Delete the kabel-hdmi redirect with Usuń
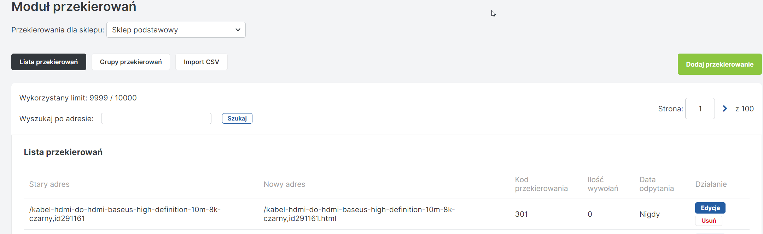The width and height of the screenshot is (763, 234). (x=709, y=221)
